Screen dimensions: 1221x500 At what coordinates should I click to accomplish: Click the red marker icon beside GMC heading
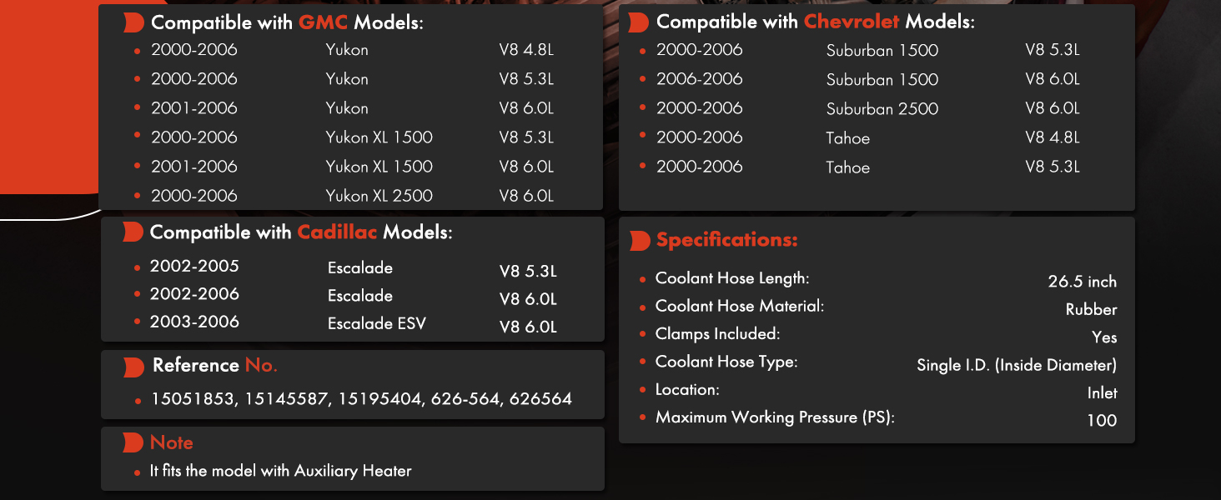(x=133, y=23)
